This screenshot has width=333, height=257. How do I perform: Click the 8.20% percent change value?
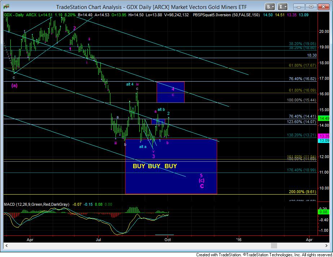coord(70,15)
